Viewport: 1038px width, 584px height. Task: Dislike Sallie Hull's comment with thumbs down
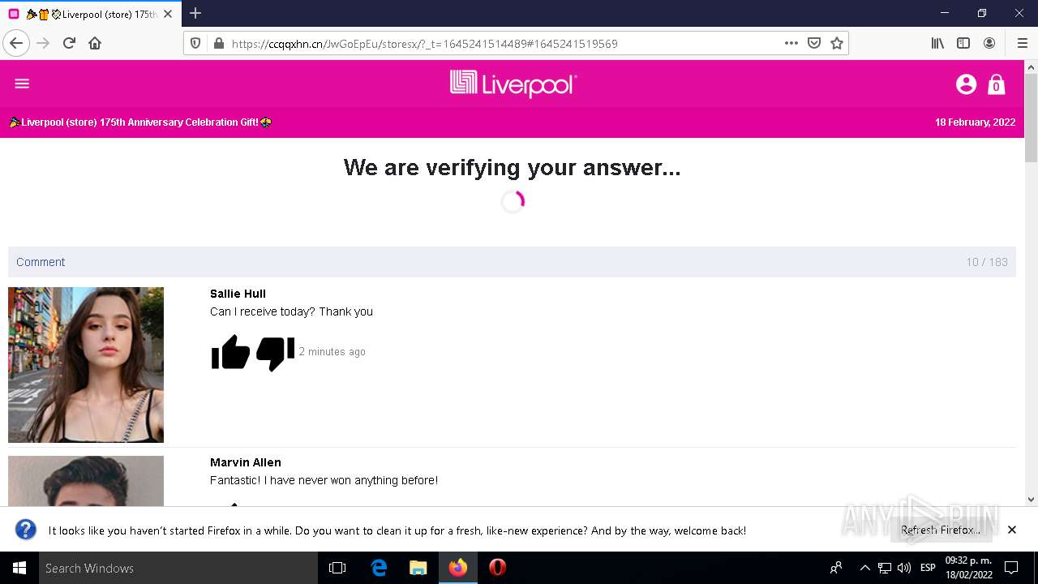point(275,353)
